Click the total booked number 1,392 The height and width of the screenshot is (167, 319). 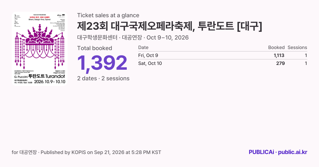pyautogui.click(x=102, y=63)
